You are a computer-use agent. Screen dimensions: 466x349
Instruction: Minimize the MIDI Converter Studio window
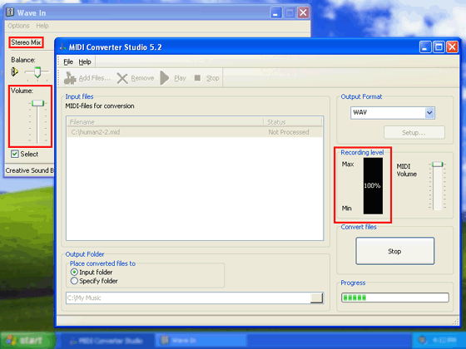click(425, 47)
